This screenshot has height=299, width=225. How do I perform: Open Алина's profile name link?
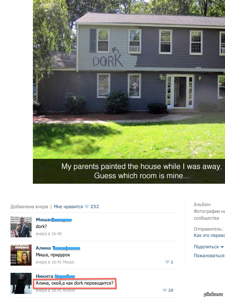click(58, 248)
